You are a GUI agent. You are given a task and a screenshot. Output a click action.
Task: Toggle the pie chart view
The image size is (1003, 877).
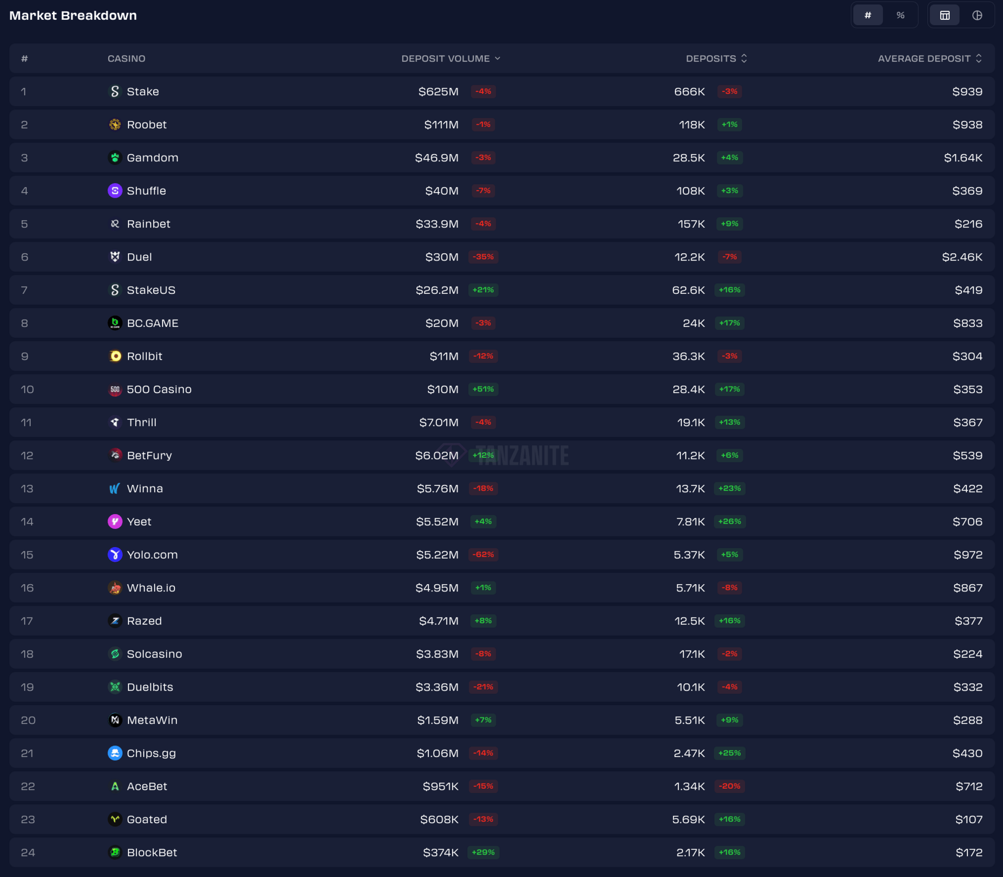[x=977, y=15]
